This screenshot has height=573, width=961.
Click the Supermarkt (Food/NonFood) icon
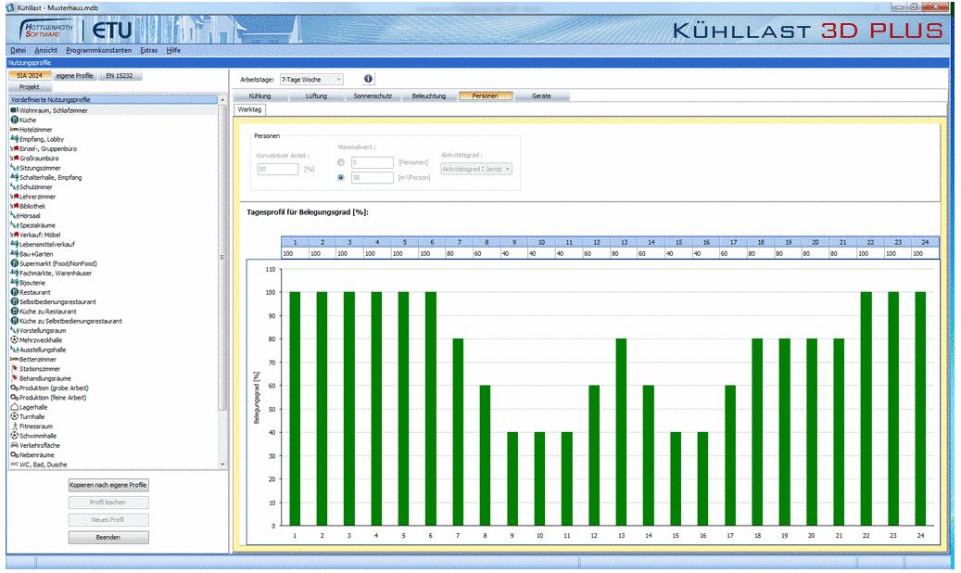14,263
